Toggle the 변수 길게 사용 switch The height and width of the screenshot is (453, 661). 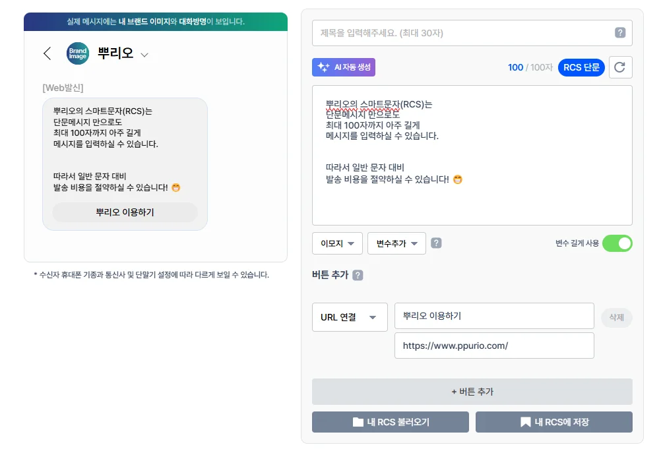tap(617, 243)
